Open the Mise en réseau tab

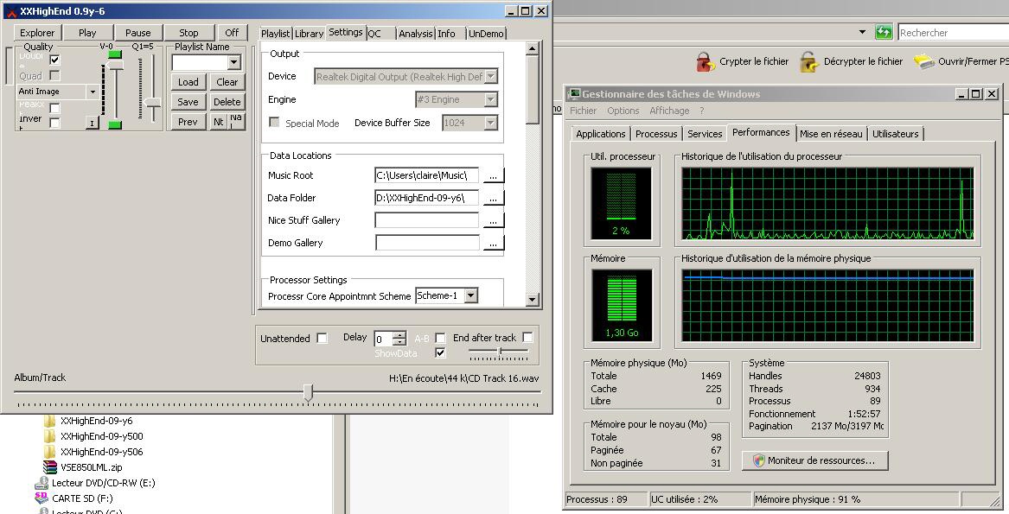831,134
